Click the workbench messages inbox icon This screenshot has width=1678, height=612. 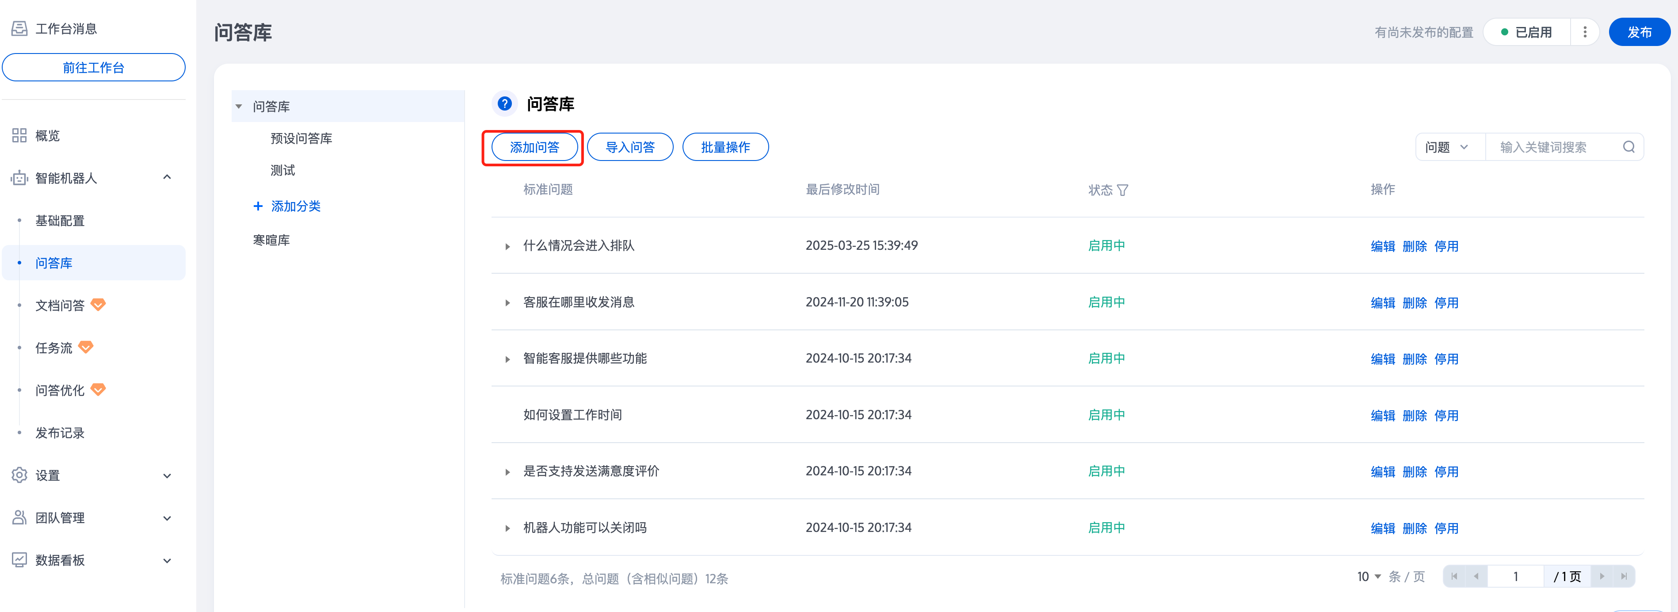pyautogui.click(x=19, y=29)
